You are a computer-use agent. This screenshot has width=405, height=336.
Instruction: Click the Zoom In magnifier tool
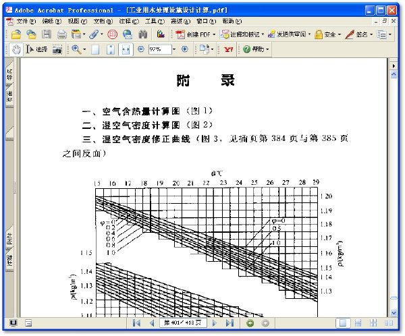76,49
